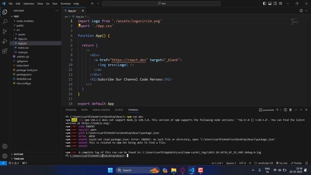Open package.json file in explorer
The image size is (311, 175).
(x=24, y=74)
